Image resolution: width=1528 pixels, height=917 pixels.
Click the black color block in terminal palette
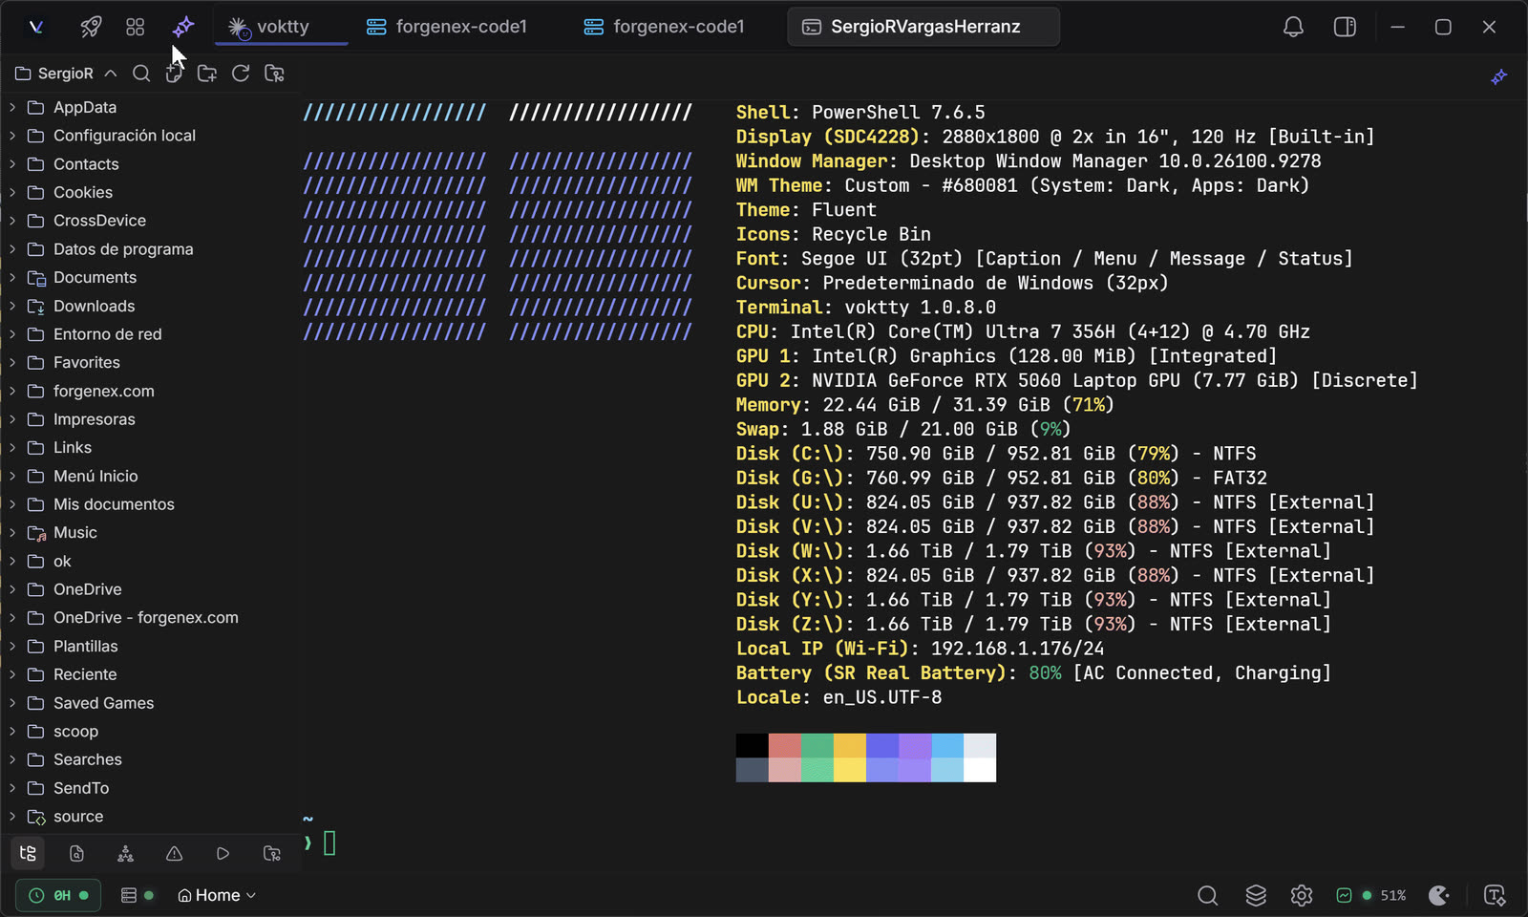pos(753,745)
